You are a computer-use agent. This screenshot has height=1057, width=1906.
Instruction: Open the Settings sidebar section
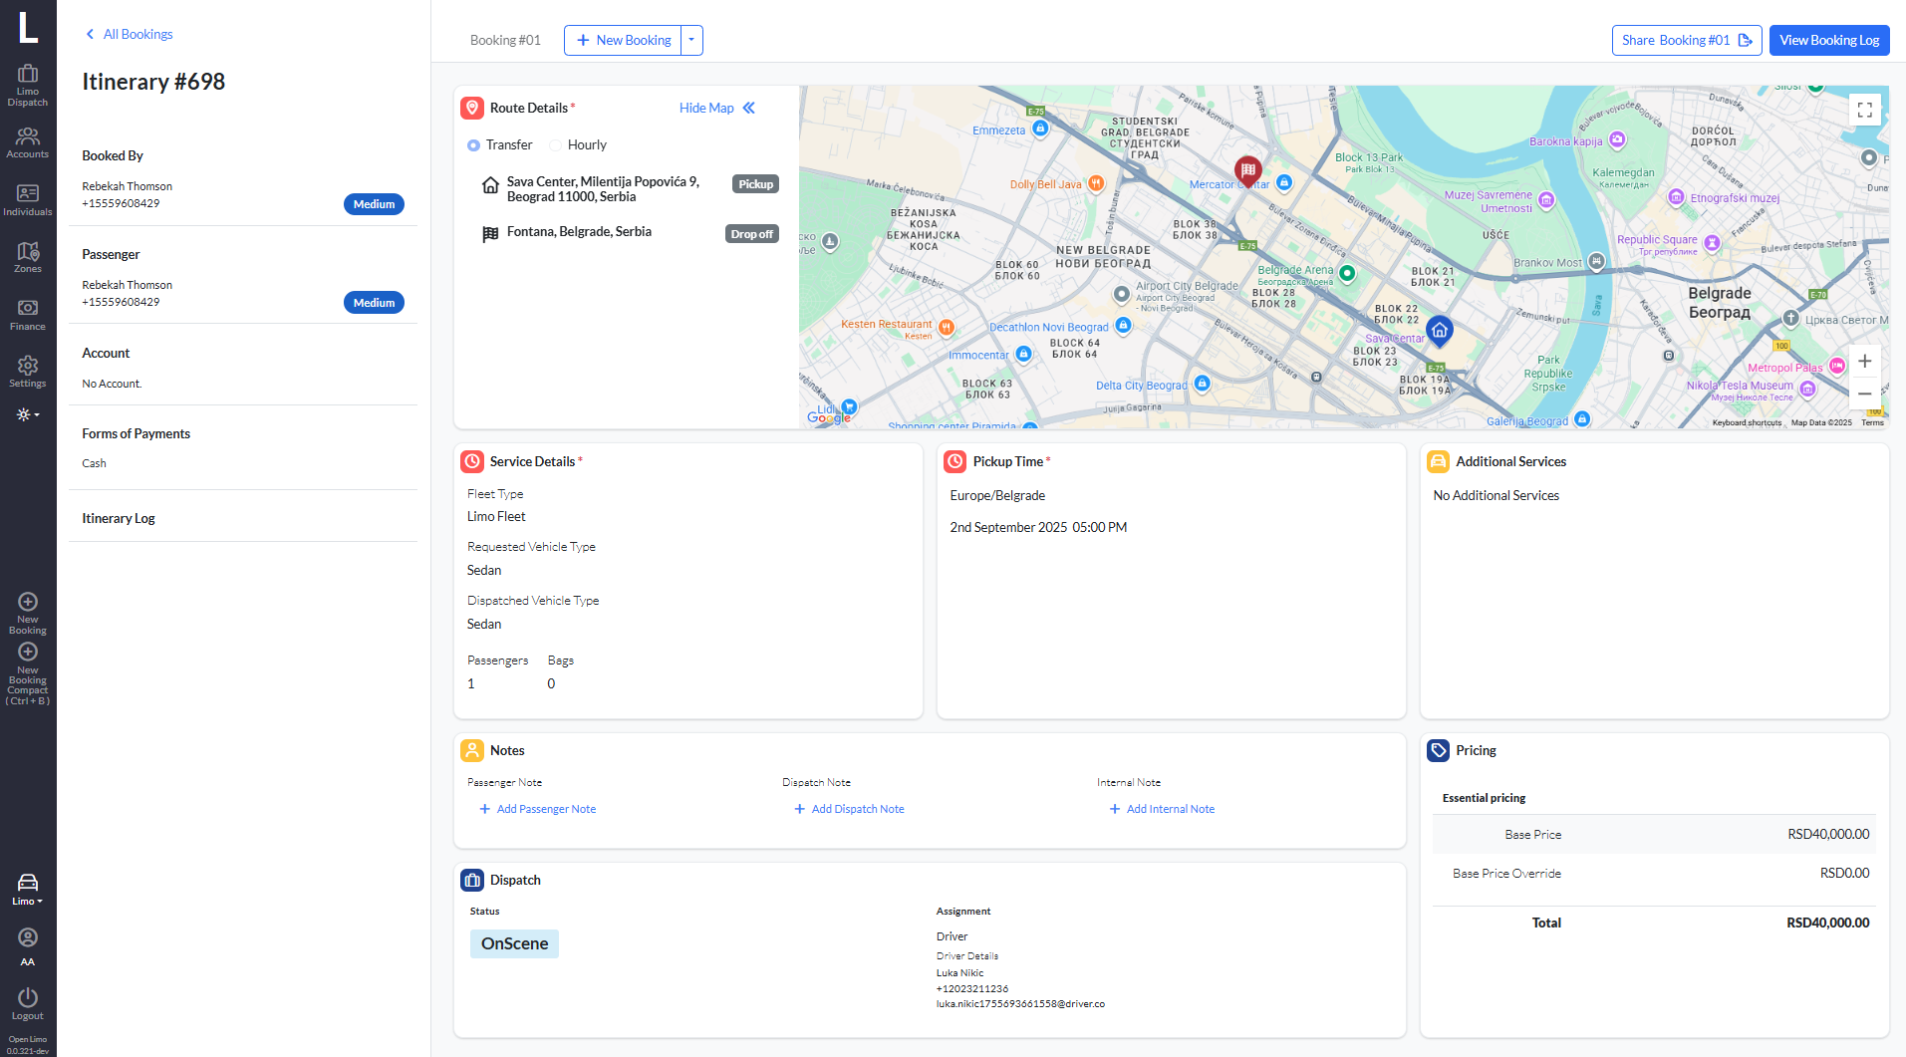point(27,367)
